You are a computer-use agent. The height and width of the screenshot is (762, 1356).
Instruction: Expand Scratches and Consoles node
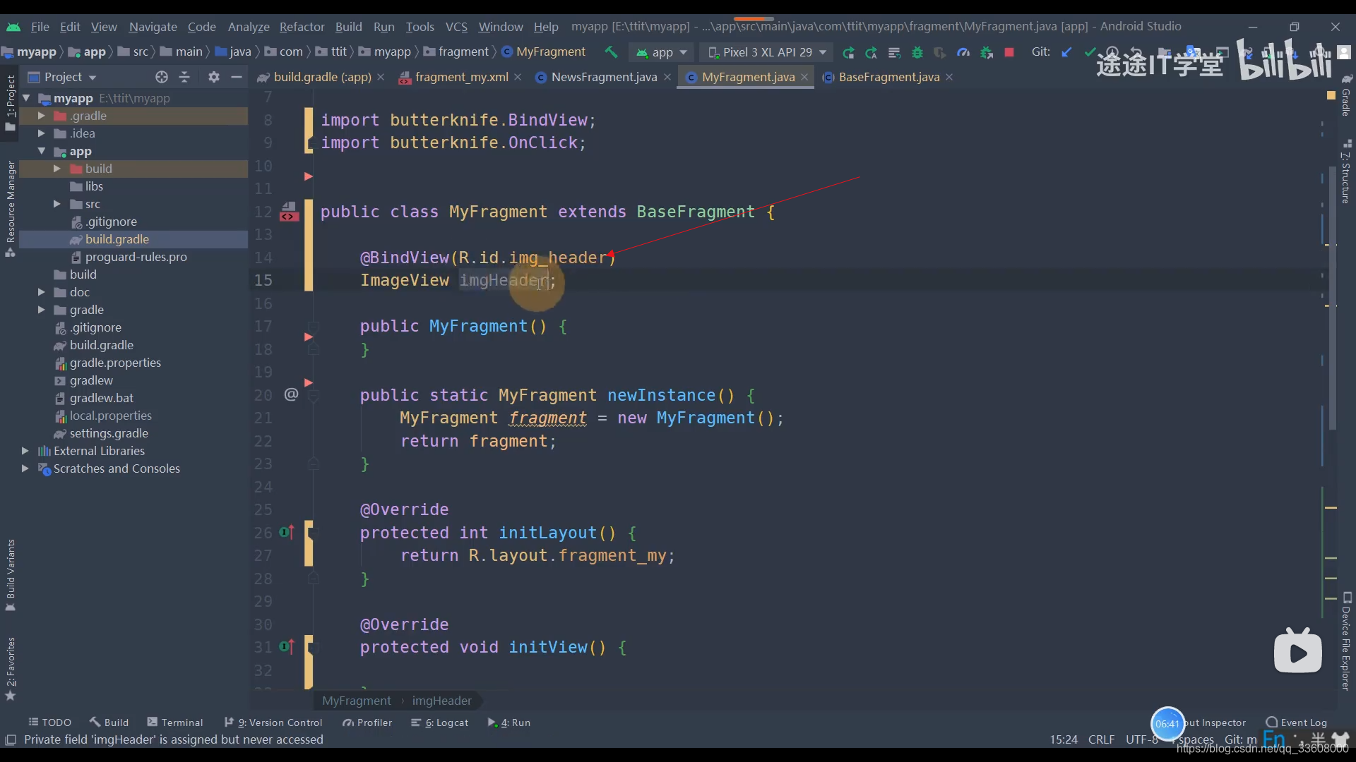(x=25, y=468)
